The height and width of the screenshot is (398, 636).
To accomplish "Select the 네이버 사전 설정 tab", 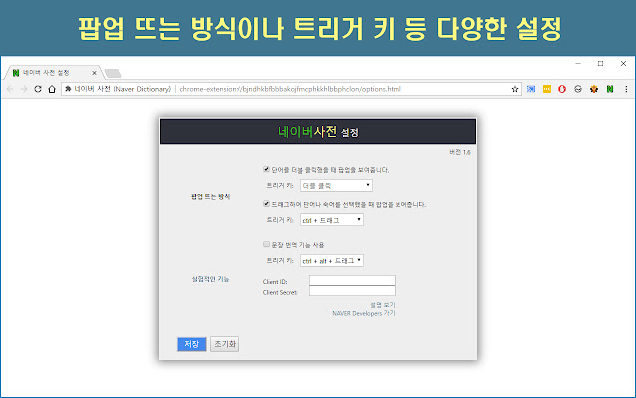I will [53, 73].
